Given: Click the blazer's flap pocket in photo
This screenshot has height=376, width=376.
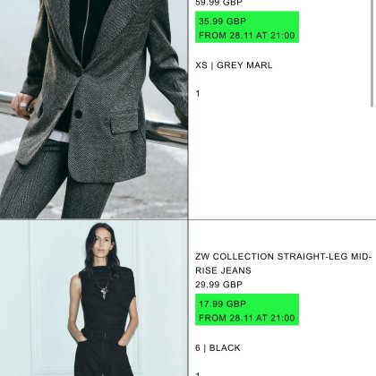Looking at the screenshot, I should (124, 122).
